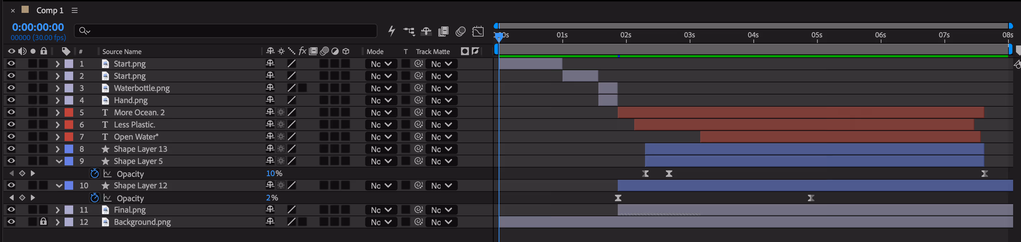Collapse the Shape Layer 5 properties

click(59, 161)
